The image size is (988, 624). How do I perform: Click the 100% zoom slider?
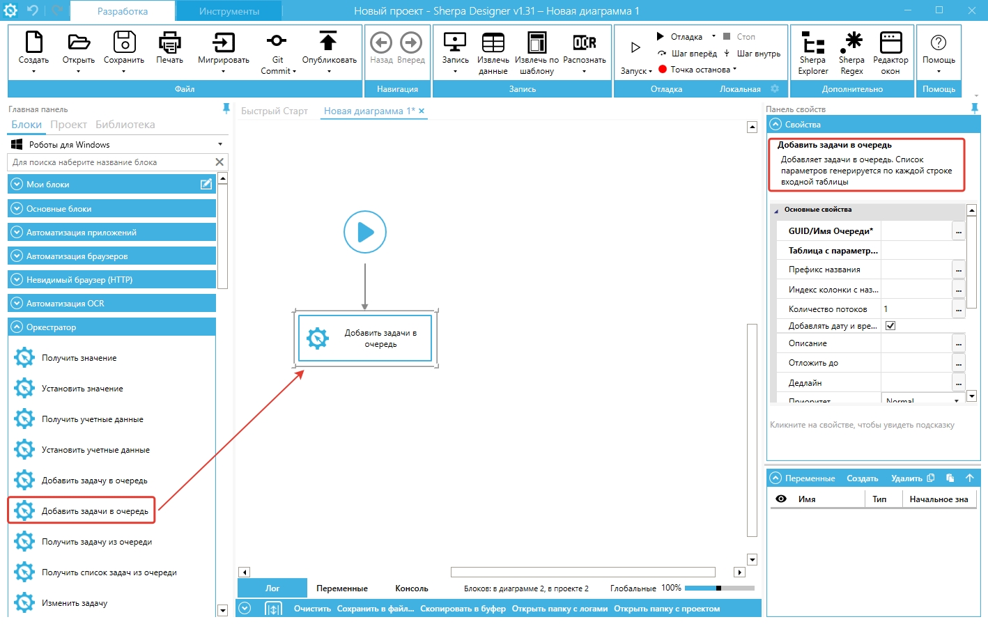tap(718, 588)
